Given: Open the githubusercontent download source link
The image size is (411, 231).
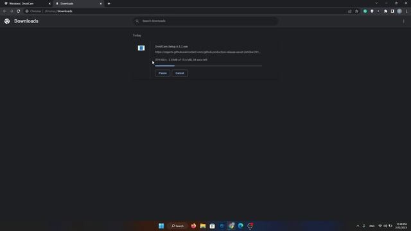Looking at the screenshot, I should click(x=207, y=52).
